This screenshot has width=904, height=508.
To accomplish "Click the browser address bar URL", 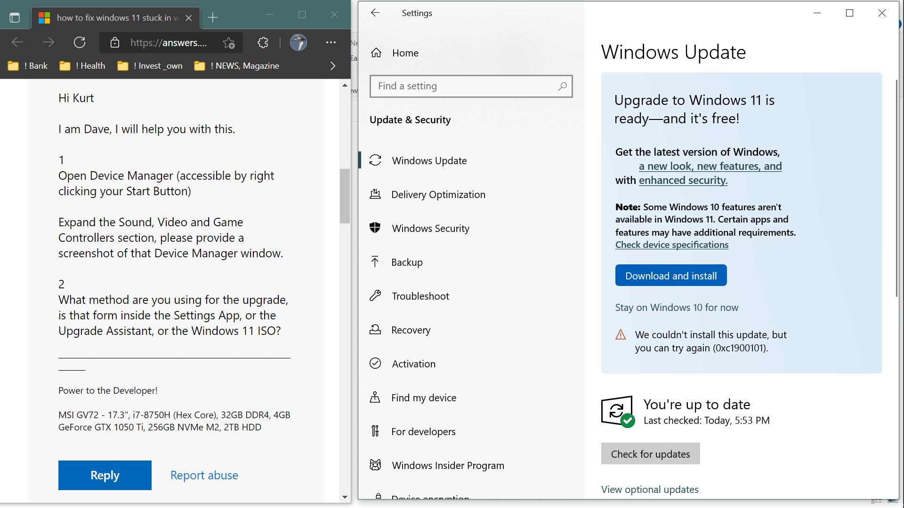I will click(x=169, y=43).
